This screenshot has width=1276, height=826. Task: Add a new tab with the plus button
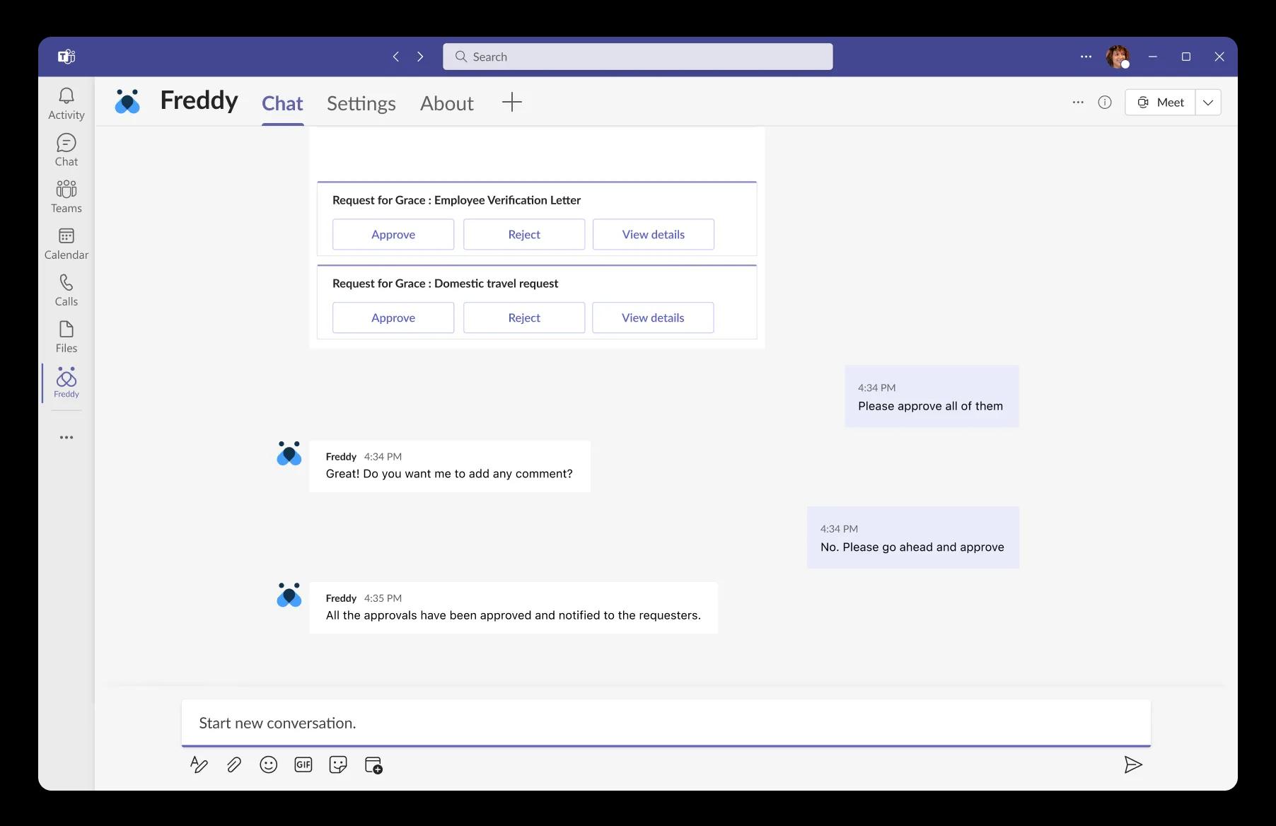tap(512, 102)
